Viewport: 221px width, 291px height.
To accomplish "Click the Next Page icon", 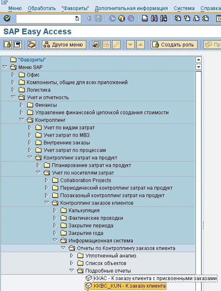I will click(196, 18).
